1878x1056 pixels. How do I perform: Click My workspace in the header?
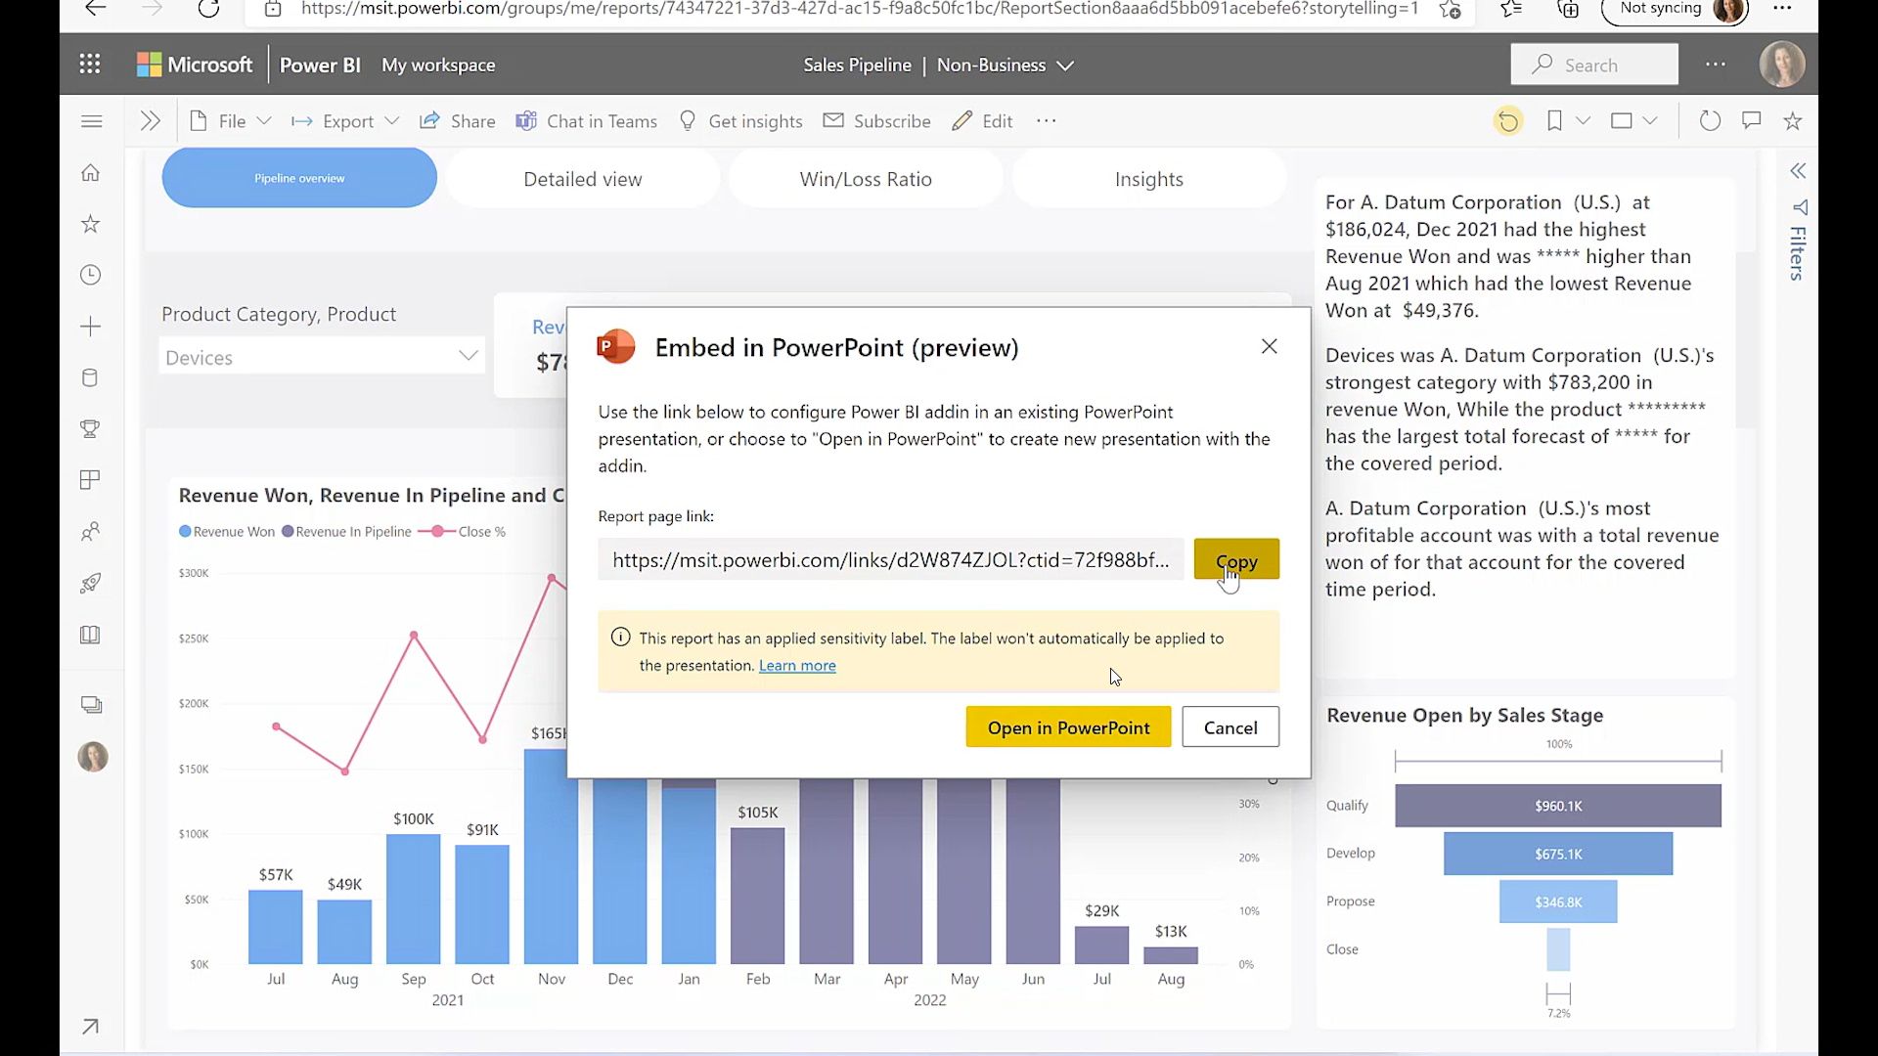438,66
